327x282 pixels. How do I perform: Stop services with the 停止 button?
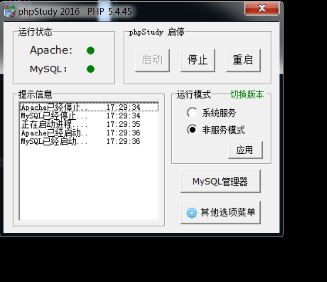coord(198,60)
